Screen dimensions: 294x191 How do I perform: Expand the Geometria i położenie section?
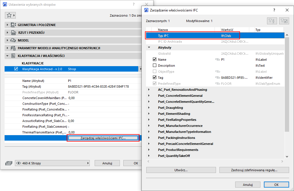click(x=7, y=25)
